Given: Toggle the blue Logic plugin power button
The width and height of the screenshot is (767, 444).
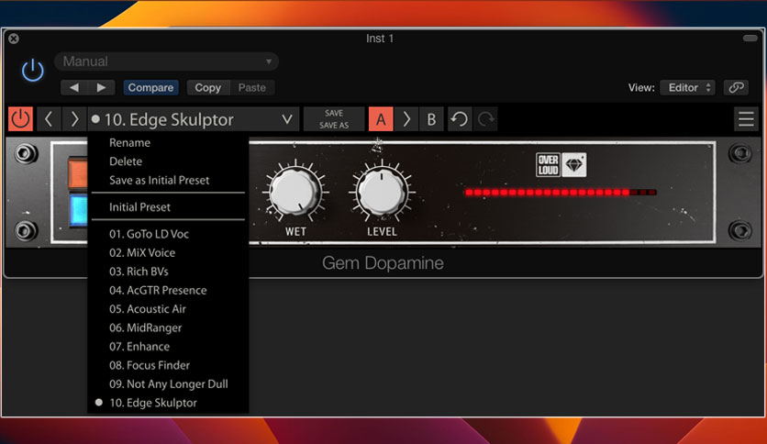Looking at the screenshot, I should click(x=33, y=71).
